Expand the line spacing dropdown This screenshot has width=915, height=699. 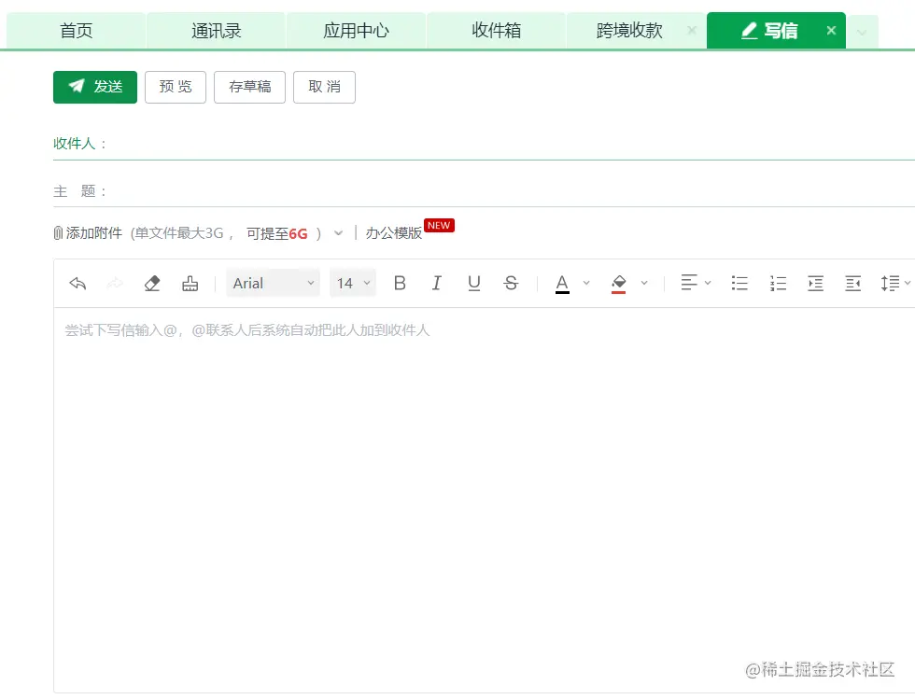(894, 283)
